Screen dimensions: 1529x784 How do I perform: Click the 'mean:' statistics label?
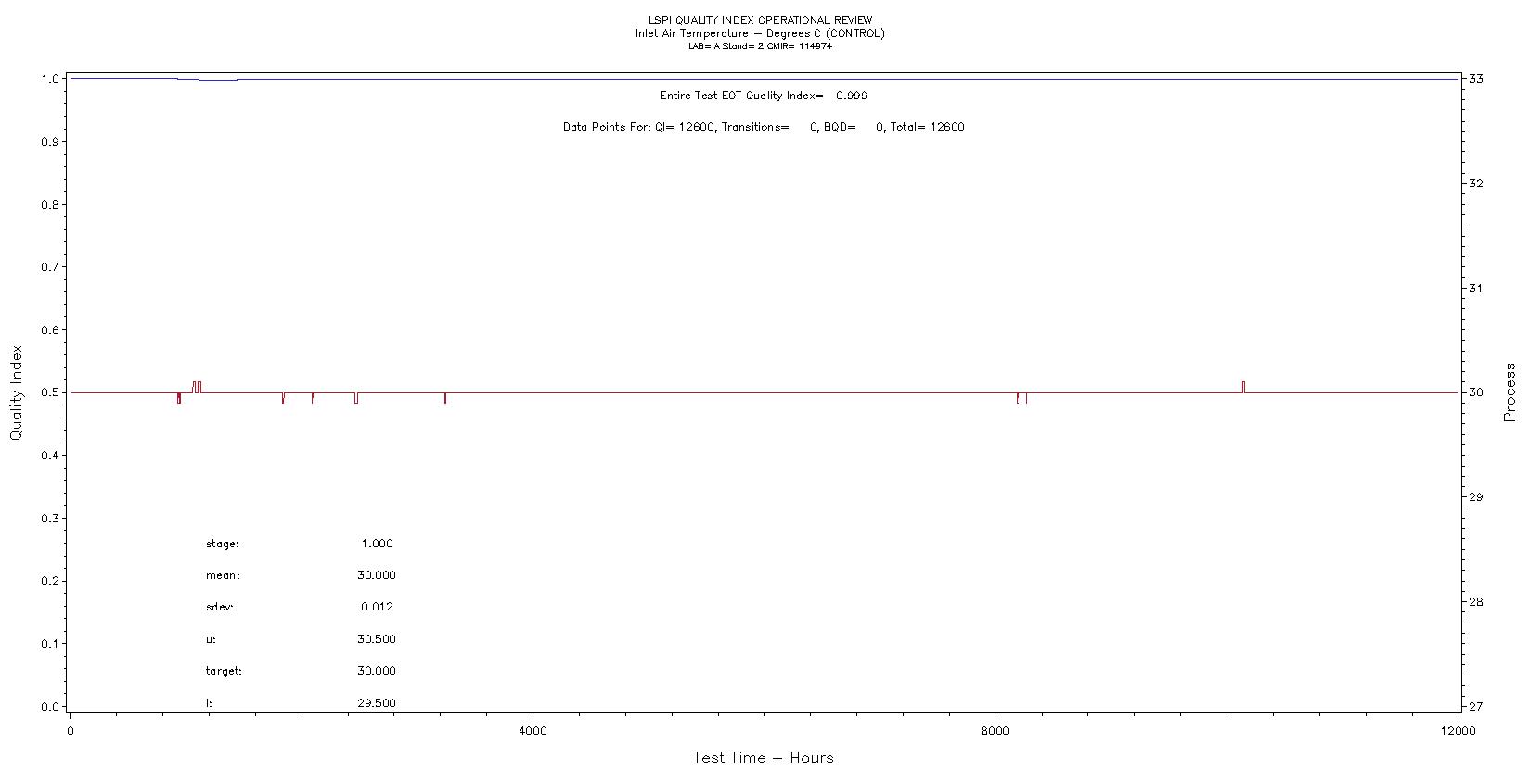223,576
